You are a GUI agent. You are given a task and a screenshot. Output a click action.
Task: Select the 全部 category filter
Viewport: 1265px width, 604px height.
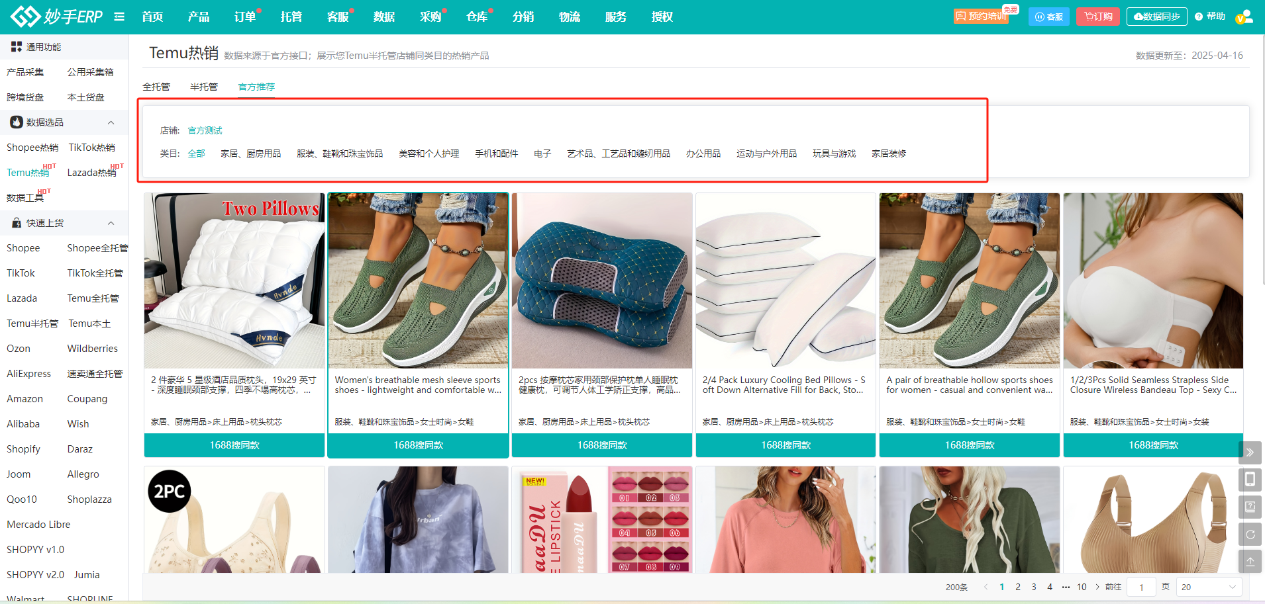197,153
